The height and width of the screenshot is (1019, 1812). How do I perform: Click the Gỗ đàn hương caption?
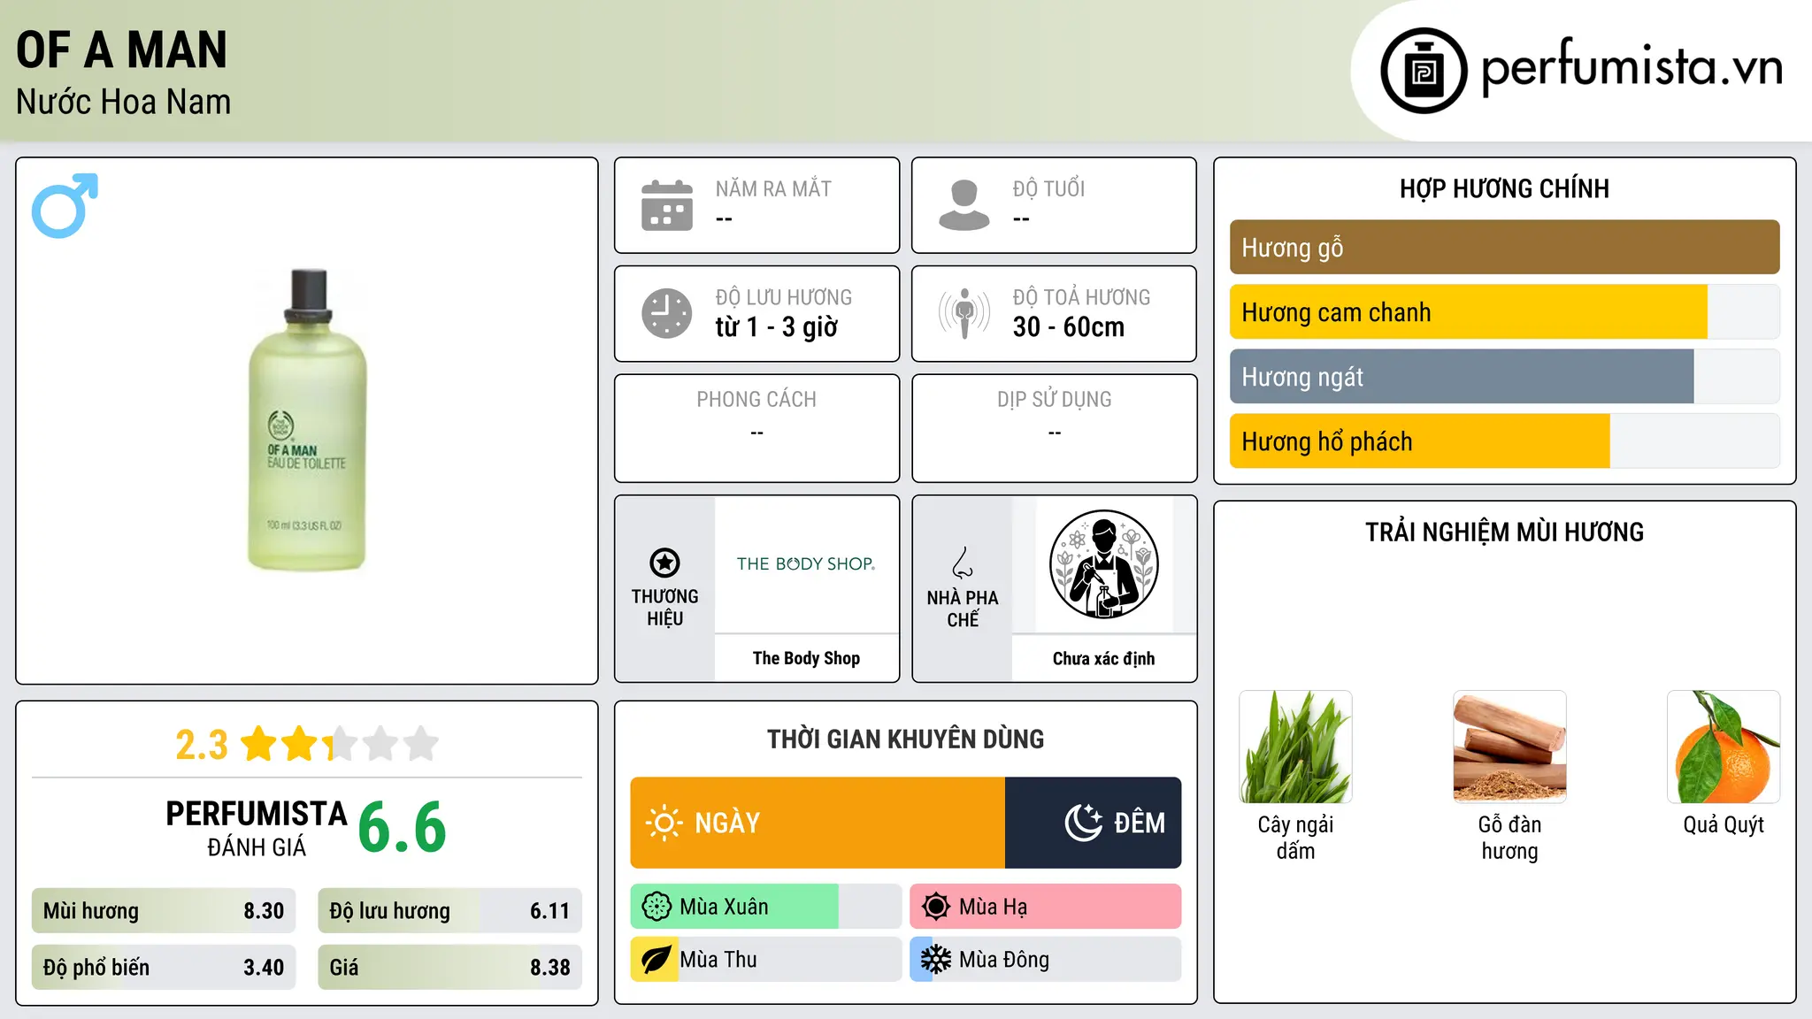point(1509,837)
